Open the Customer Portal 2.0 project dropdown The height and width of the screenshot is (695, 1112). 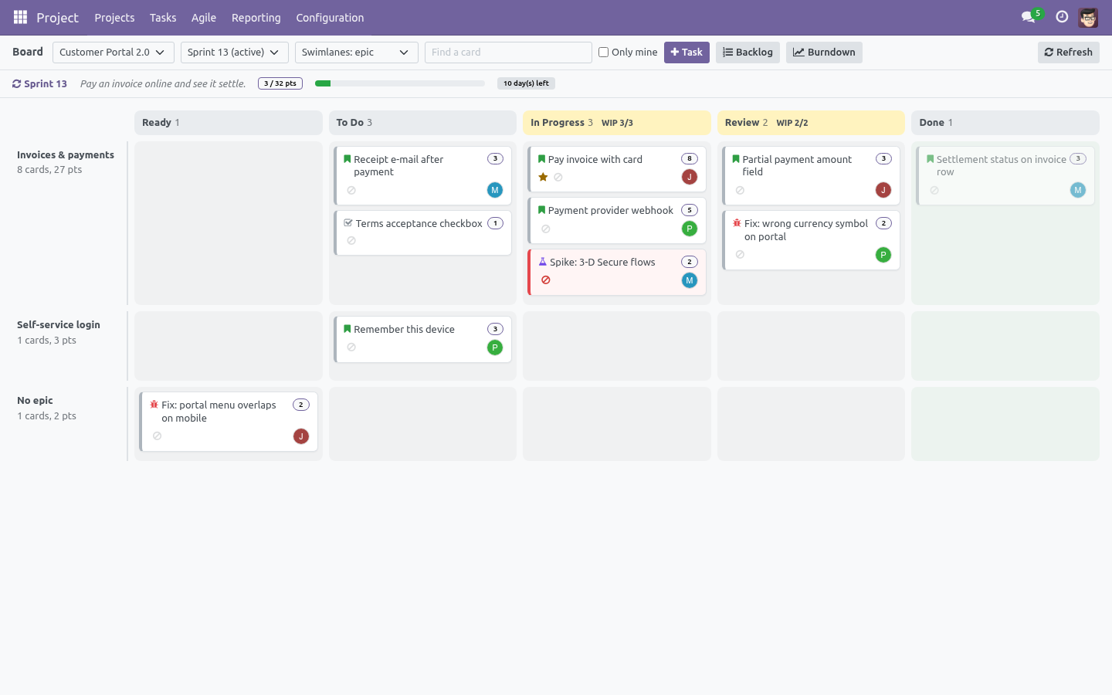coord(114,53)
